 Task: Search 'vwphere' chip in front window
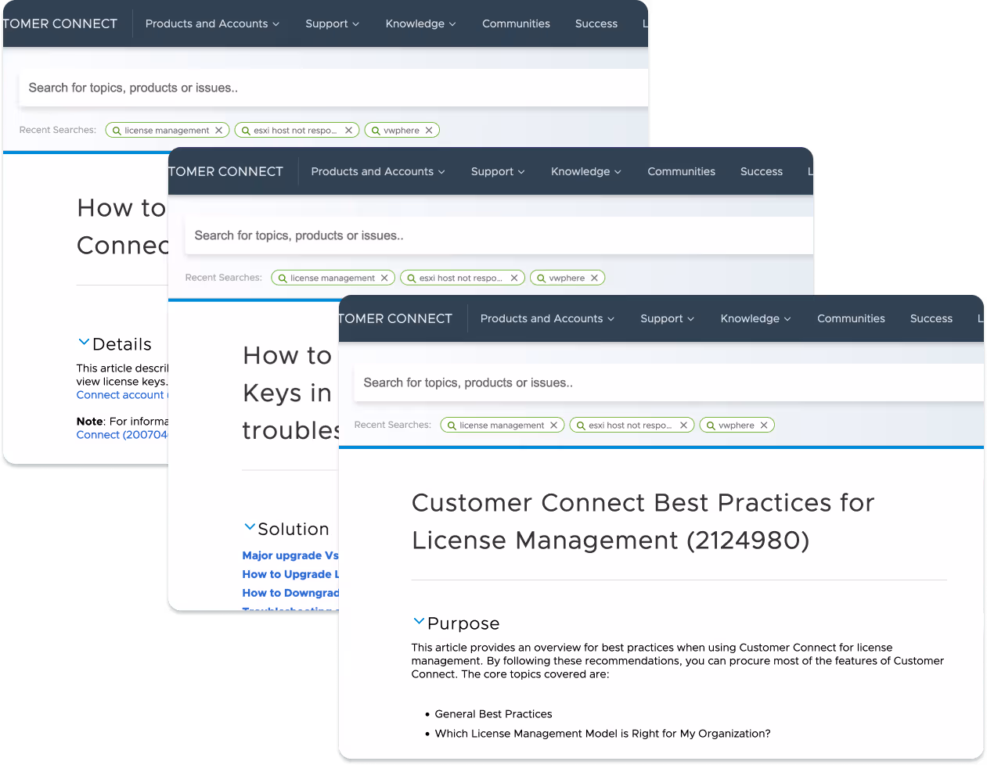(x=737, y=426)
